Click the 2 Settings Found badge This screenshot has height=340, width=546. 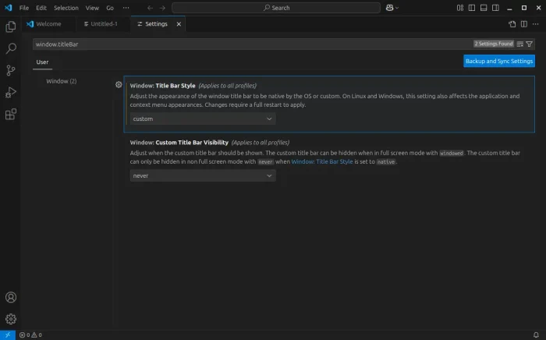click(494, 44)
